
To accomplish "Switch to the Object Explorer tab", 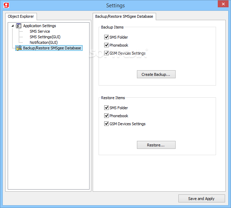I will pyautogui.click(x=21, y=16).
